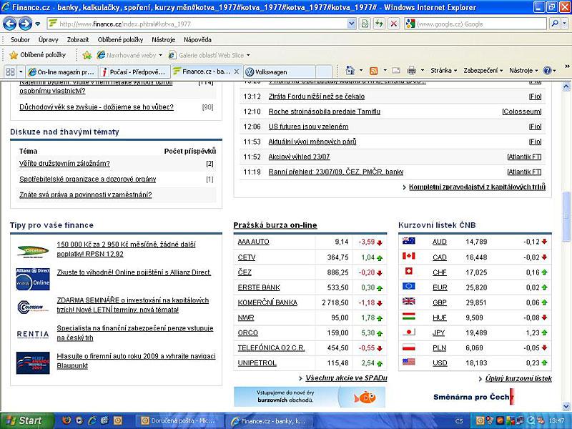Click the Fleet Awards 2009 logo
572x429 pixels.
click(33, 363)
